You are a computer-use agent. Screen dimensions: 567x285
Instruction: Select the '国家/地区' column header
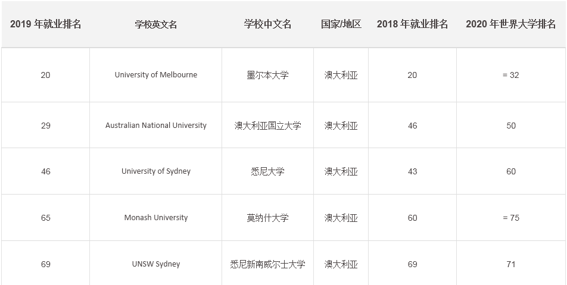(x=341, y=24)
